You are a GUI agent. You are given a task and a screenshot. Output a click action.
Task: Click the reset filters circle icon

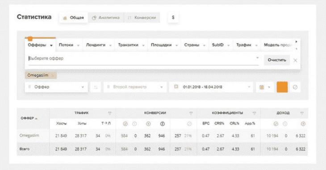[295, 87]
